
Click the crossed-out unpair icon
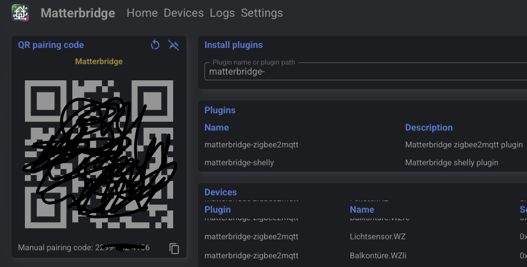(x=173, y=45)
